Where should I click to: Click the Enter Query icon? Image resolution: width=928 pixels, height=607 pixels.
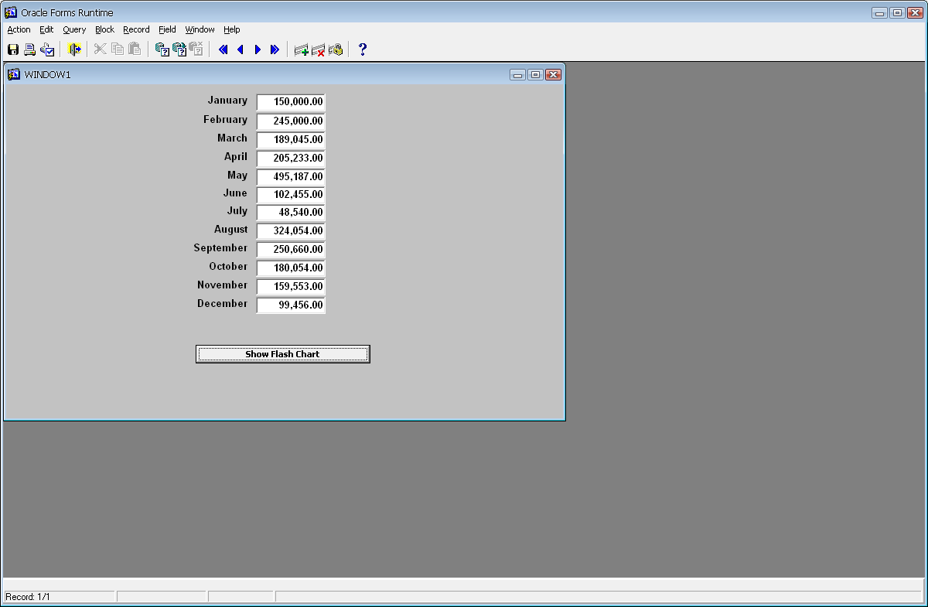[x=162, y=49]
